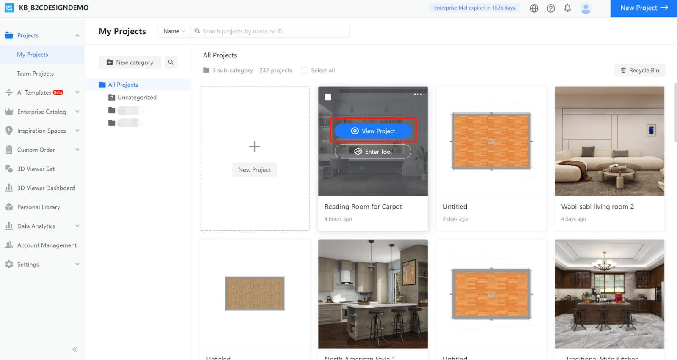Screen dimensions: 677x360
Task: Check the Select all checkbox
Action: point(305,71)
